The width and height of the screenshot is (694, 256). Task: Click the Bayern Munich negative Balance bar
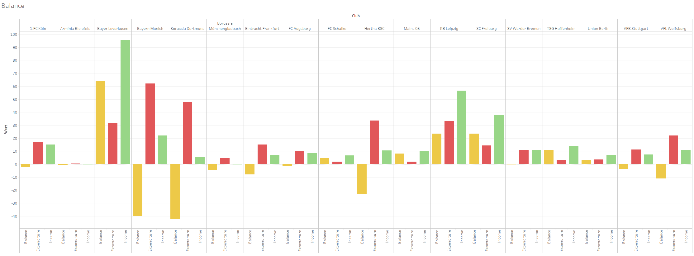pos(138,190)
